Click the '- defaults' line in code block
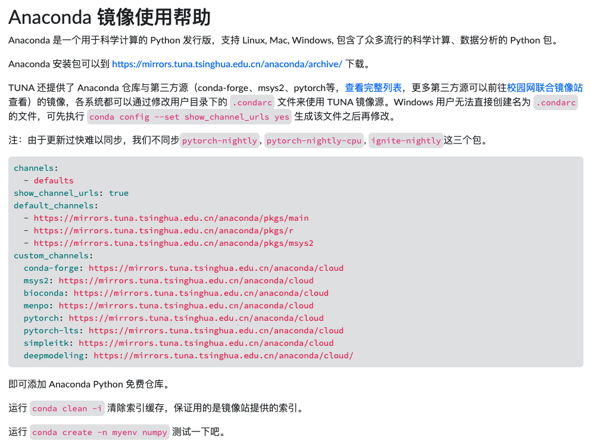590x444 pixels. tap(49, 180)
